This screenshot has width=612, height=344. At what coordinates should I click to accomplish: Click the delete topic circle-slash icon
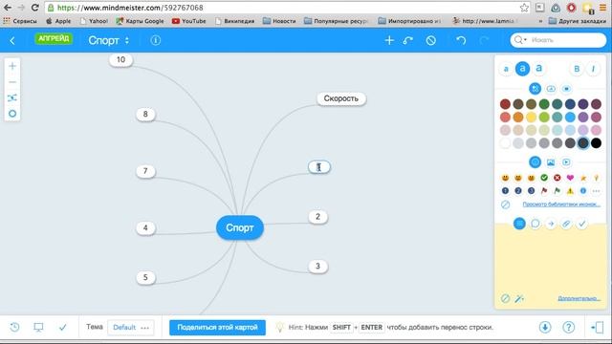coord(431,40)
